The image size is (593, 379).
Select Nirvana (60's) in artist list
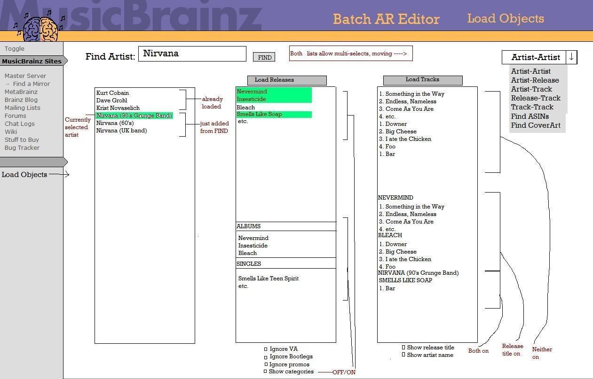[x=115, y=123]
